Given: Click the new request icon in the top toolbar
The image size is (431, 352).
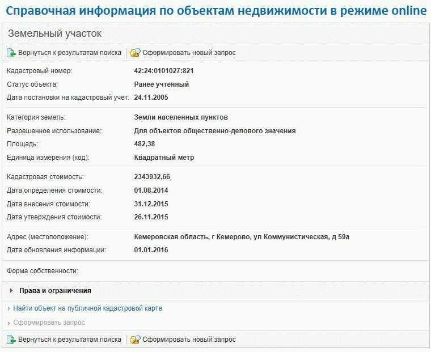Looking at the screenshot, I should [135, 53].
